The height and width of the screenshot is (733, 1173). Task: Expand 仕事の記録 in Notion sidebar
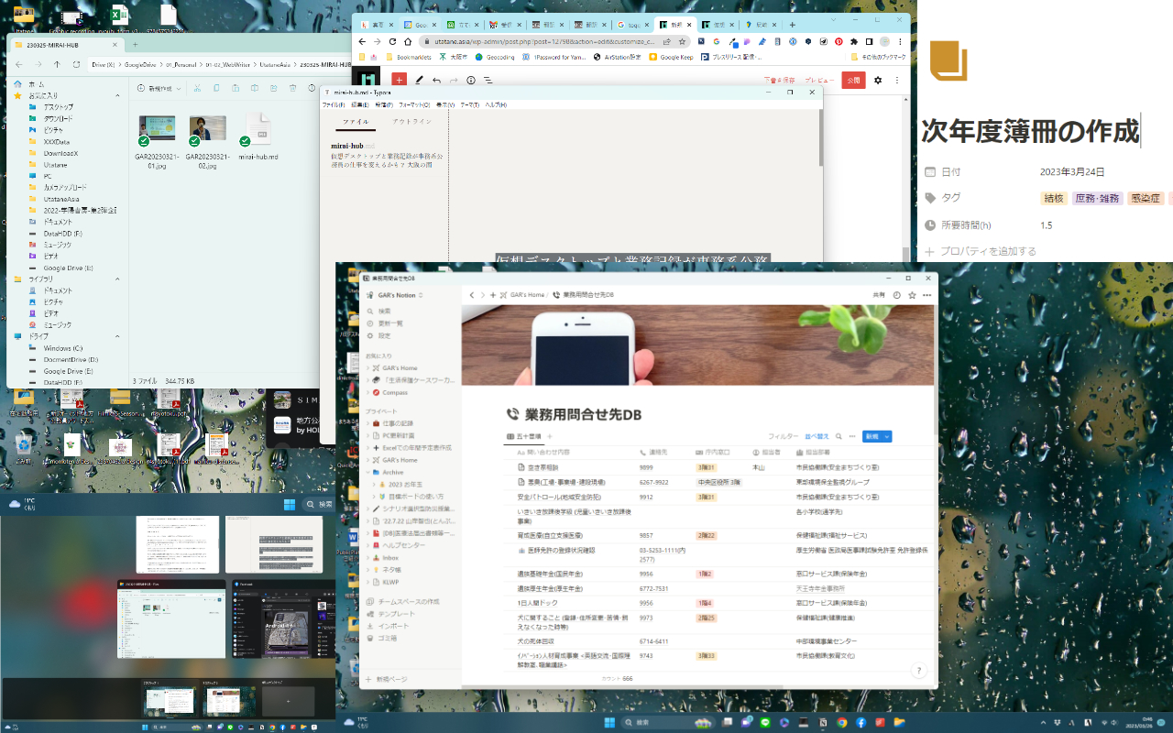point(367,424)
